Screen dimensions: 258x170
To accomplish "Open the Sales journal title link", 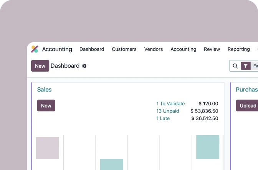I will click(44, 90).
